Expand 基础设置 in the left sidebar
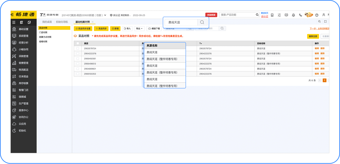The image size is (340, 164). pos(23,29)
